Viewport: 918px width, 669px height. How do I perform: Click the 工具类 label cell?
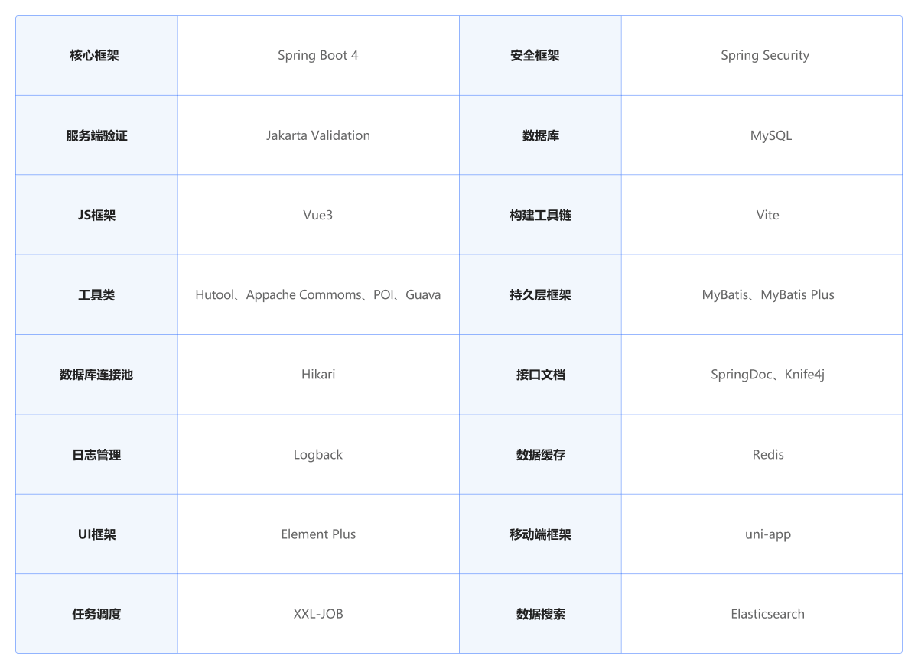click(96, 294)
